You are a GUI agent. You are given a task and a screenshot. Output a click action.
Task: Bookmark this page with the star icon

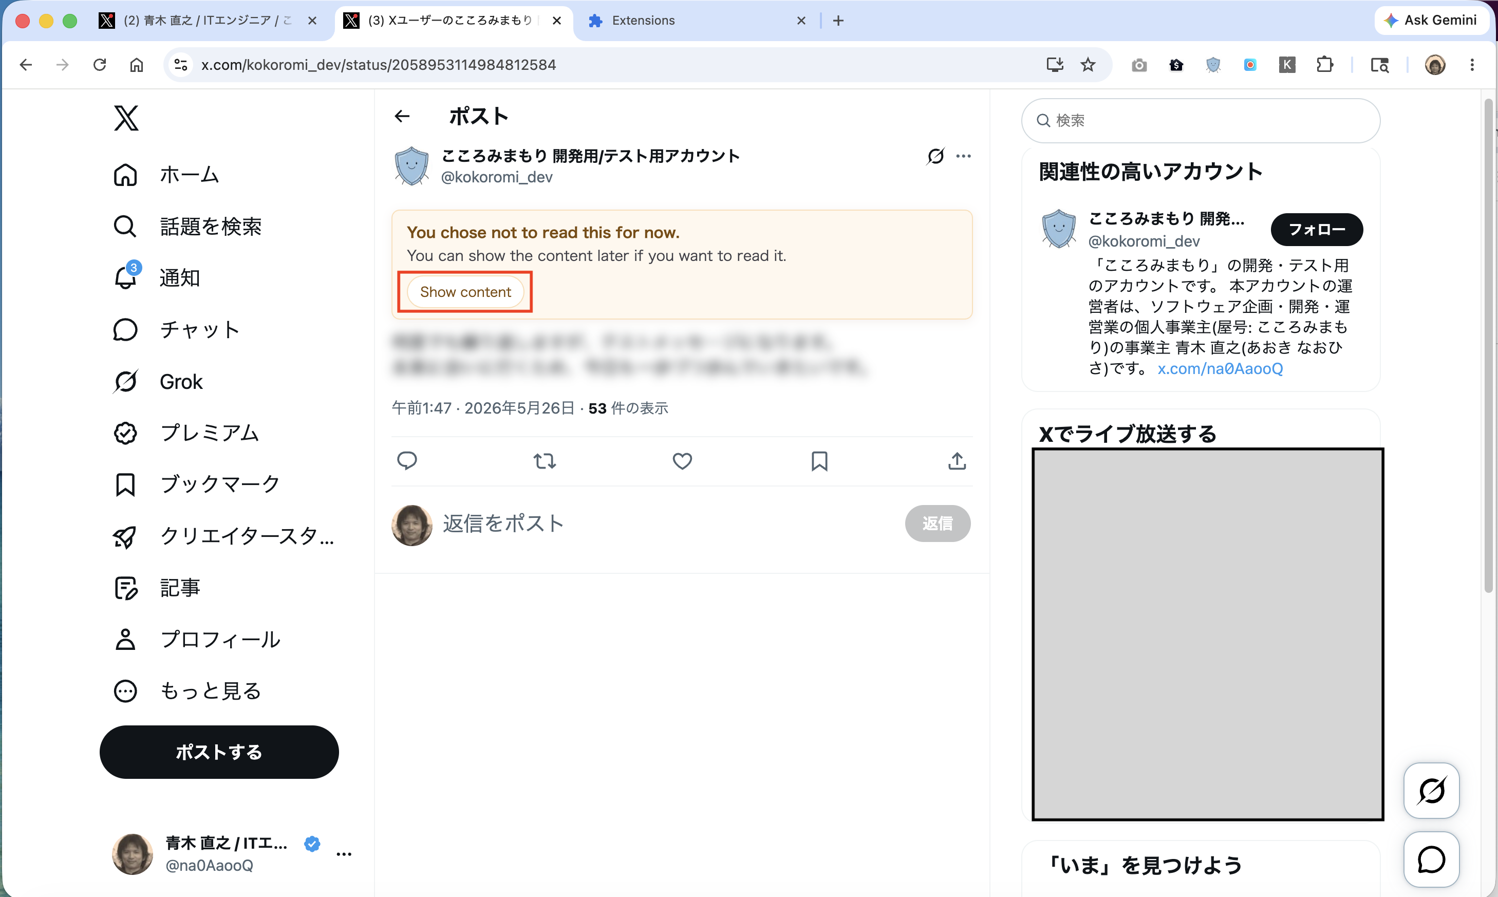coord(1088,65)
